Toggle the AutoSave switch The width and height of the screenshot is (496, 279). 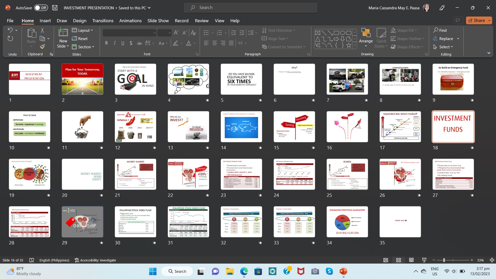[x=41, y=8]
